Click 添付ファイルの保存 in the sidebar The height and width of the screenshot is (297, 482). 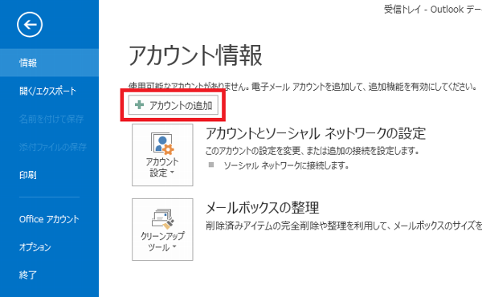point(53,147)
